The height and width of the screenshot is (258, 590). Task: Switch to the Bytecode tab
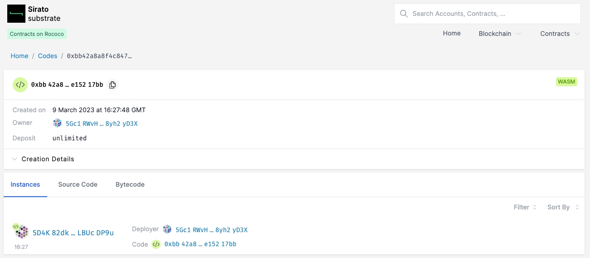click(x=130, y=184)
